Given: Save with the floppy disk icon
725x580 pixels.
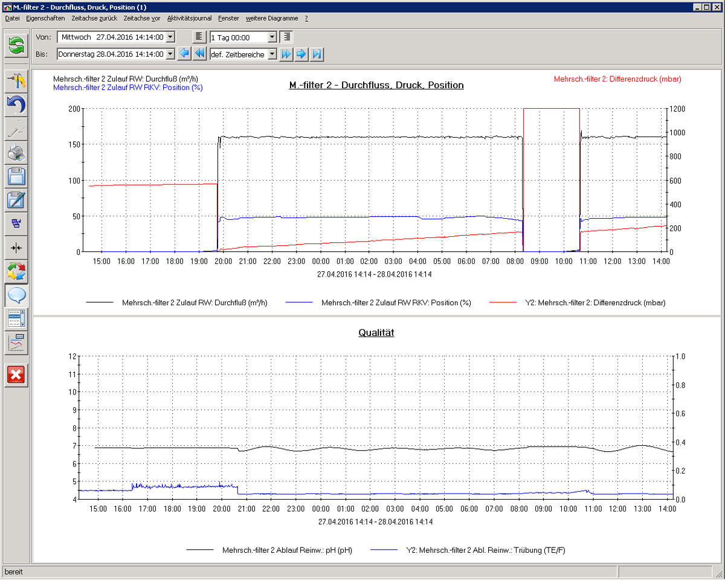Looking at the screenshot, I should point(16,176).
